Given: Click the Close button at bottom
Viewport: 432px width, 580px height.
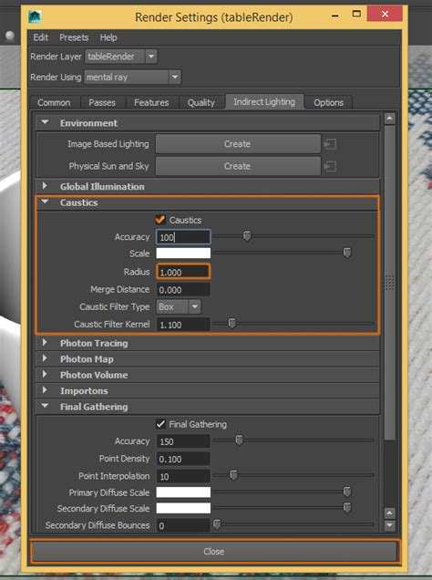Looking at the screenshot, I should click(214, 552).
